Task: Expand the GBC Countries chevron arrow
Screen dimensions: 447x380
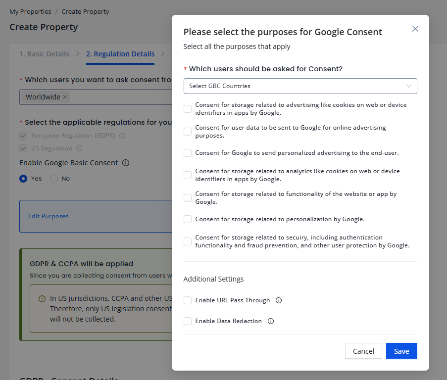Action: coord(409,86)
